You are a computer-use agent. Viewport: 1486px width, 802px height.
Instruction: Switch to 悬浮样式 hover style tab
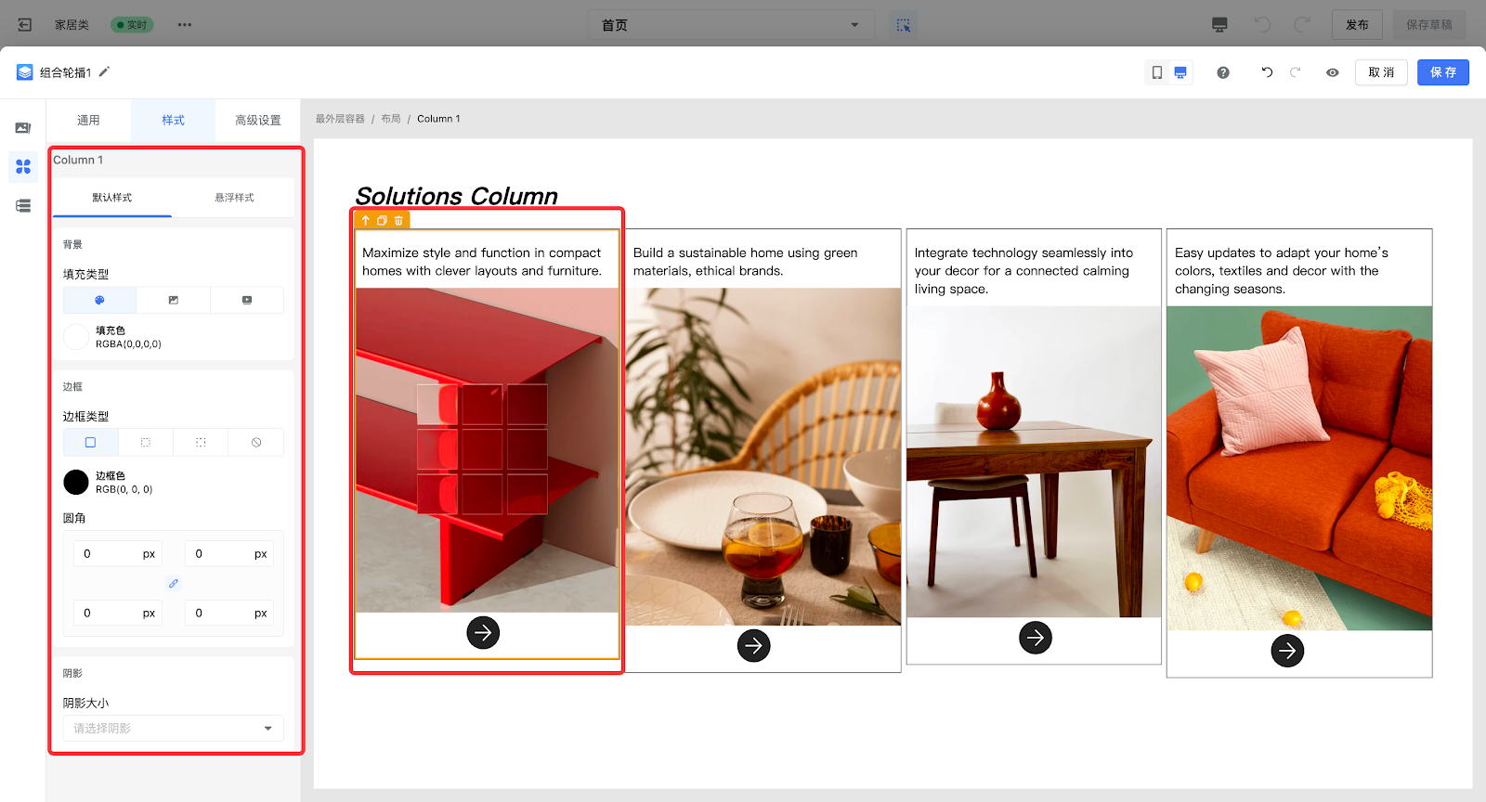tap(234, 198)
